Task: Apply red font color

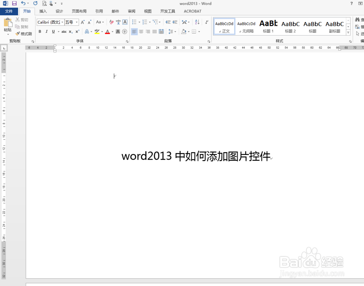Action: point(107,32)
